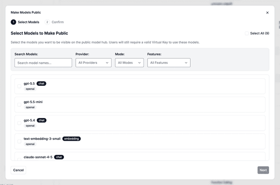Click the claude-sonnet-4-5 model name
The height and width of the screenshot is (185, 280).
pos(38,157)
